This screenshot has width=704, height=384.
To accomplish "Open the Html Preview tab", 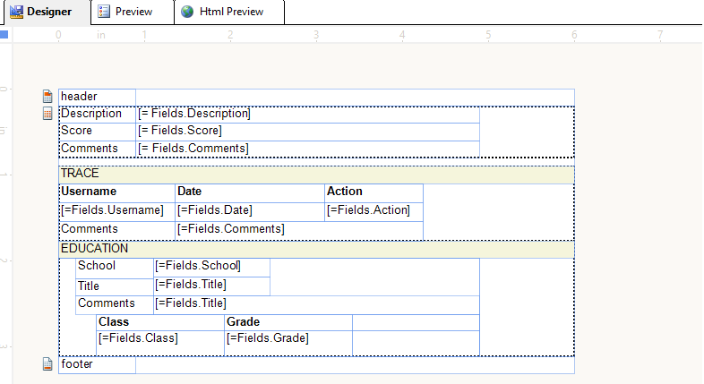I will (x=230, y=12).
